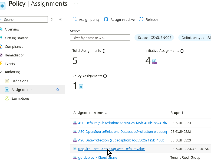This screenshot has width=211, height=166.
Task: Click icon of ASC OpenSourceRelationalDatabasesProtection row
Action: (75, 131)
